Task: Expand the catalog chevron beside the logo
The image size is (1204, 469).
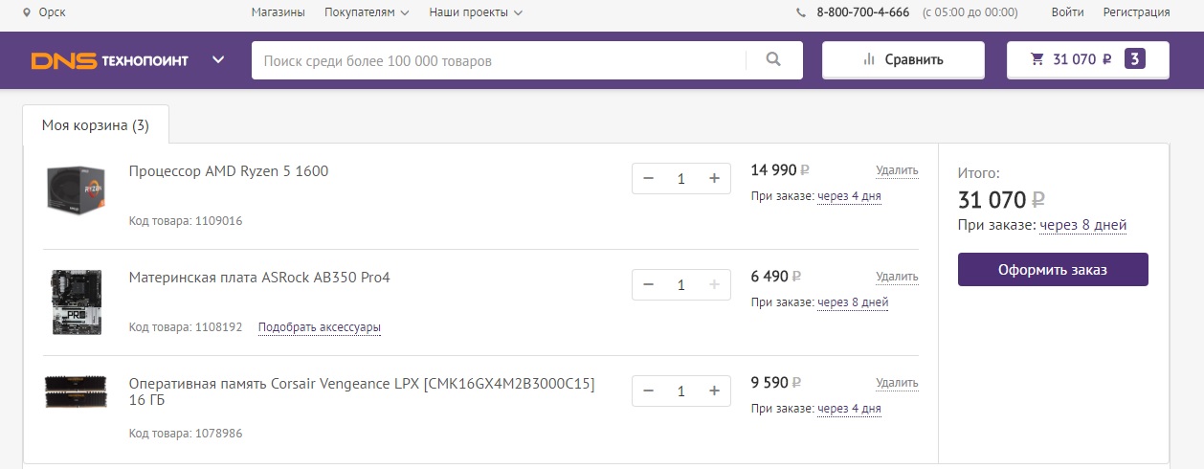Action: (218, 60)
